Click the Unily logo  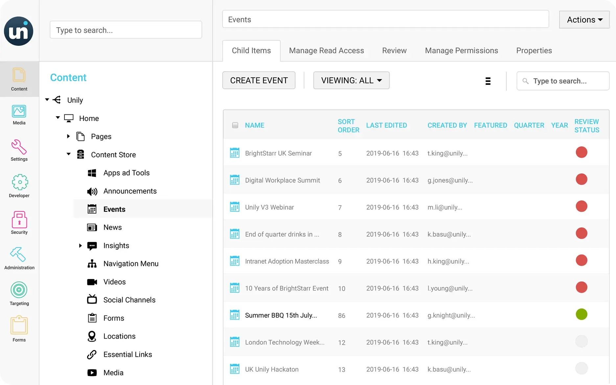pos(19,31)
